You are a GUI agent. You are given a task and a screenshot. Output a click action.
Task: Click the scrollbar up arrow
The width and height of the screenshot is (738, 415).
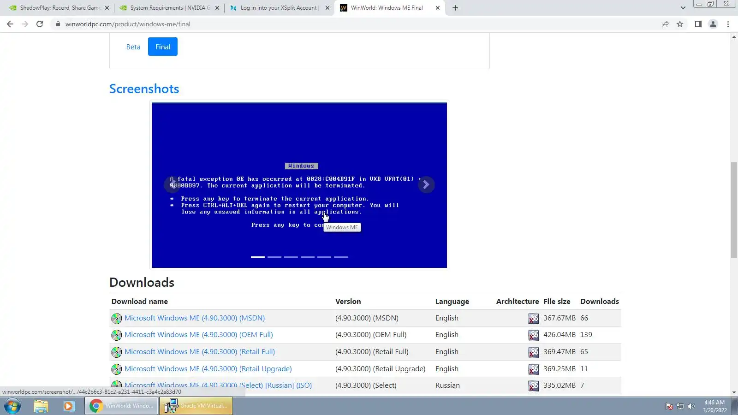click(734, 37)
